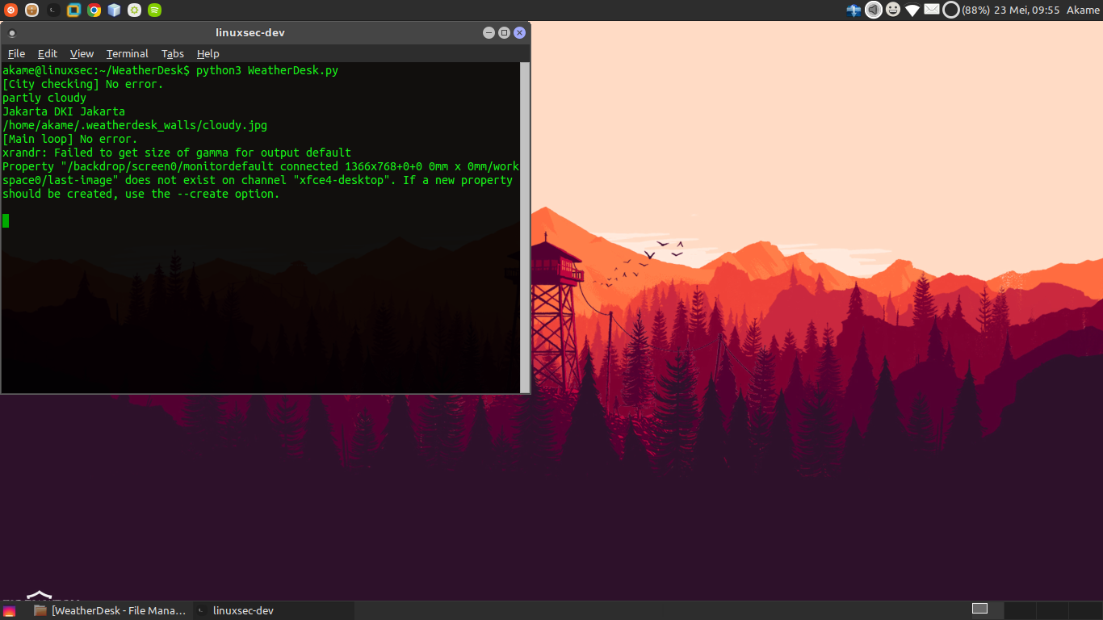Viewport: 1103px width, 620px height.
Task: Click the smiley face tray icon
Action: [x=892, y=10]
